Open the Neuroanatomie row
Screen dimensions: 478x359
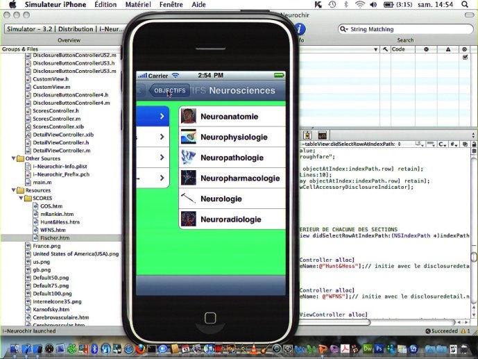tap(232, 116)
